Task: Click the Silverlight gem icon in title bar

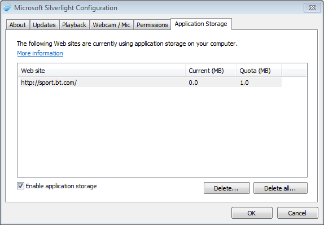Action: tap(7, 8)
